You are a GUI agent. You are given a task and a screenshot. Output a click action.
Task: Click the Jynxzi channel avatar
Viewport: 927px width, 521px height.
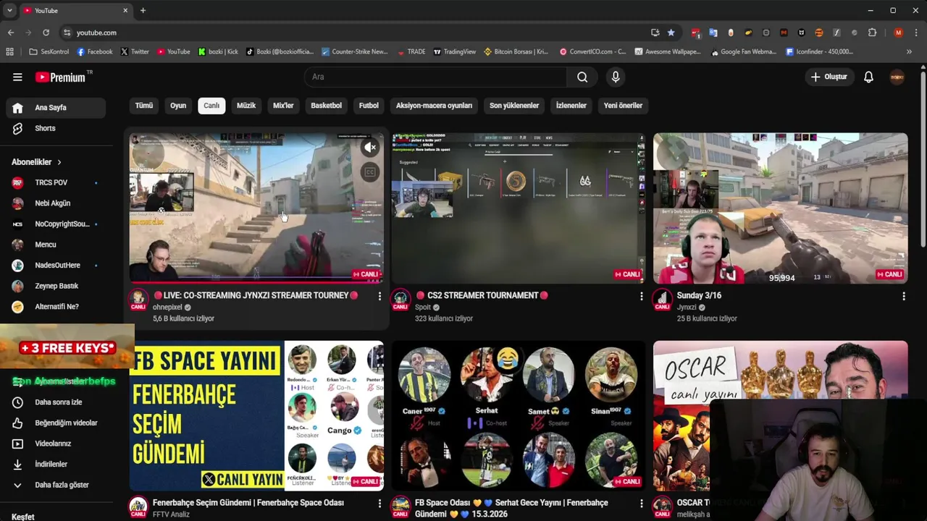(663, 300)
